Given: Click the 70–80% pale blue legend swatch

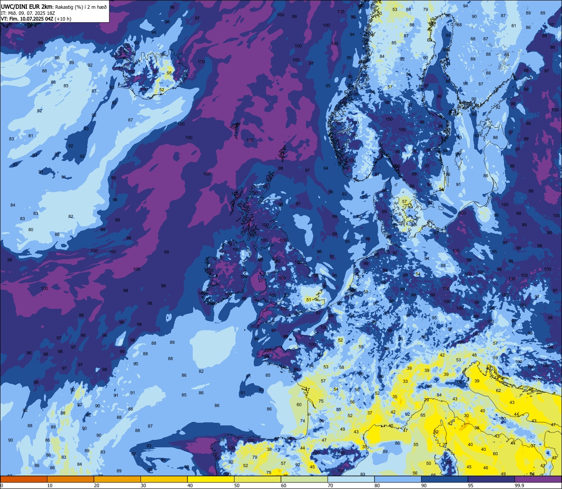Looking at the screenshot, I should tap(351, 479).
